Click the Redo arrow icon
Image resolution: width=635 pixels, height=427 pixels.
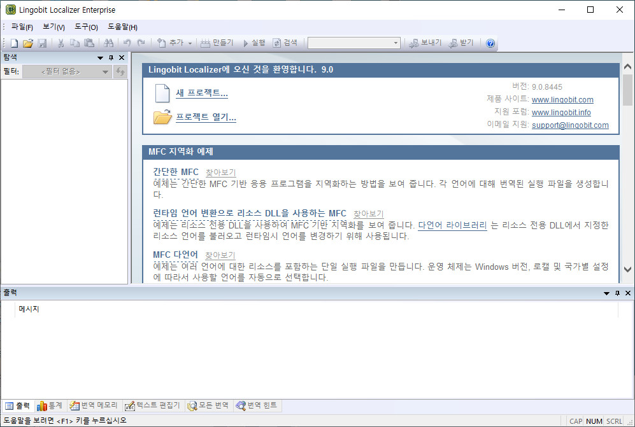point(141,43)
